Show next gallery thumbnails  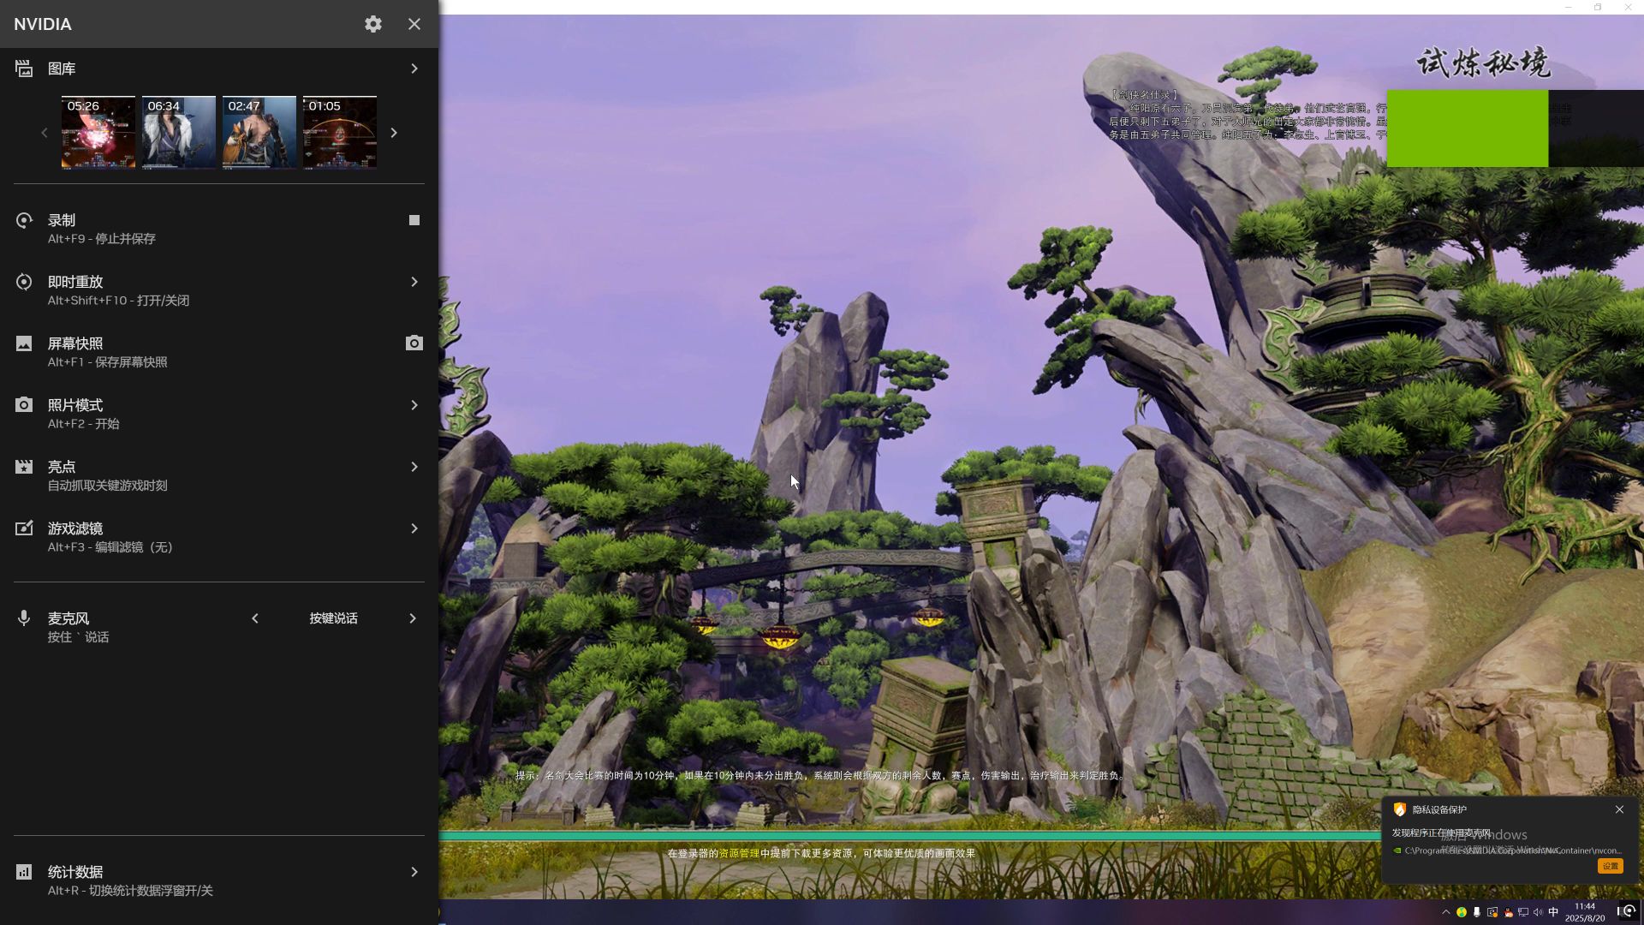point(394,133)
